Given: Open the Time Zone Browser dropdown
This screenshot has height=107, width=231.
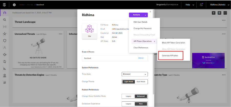Looking at the screenshot, I should 135,74.
